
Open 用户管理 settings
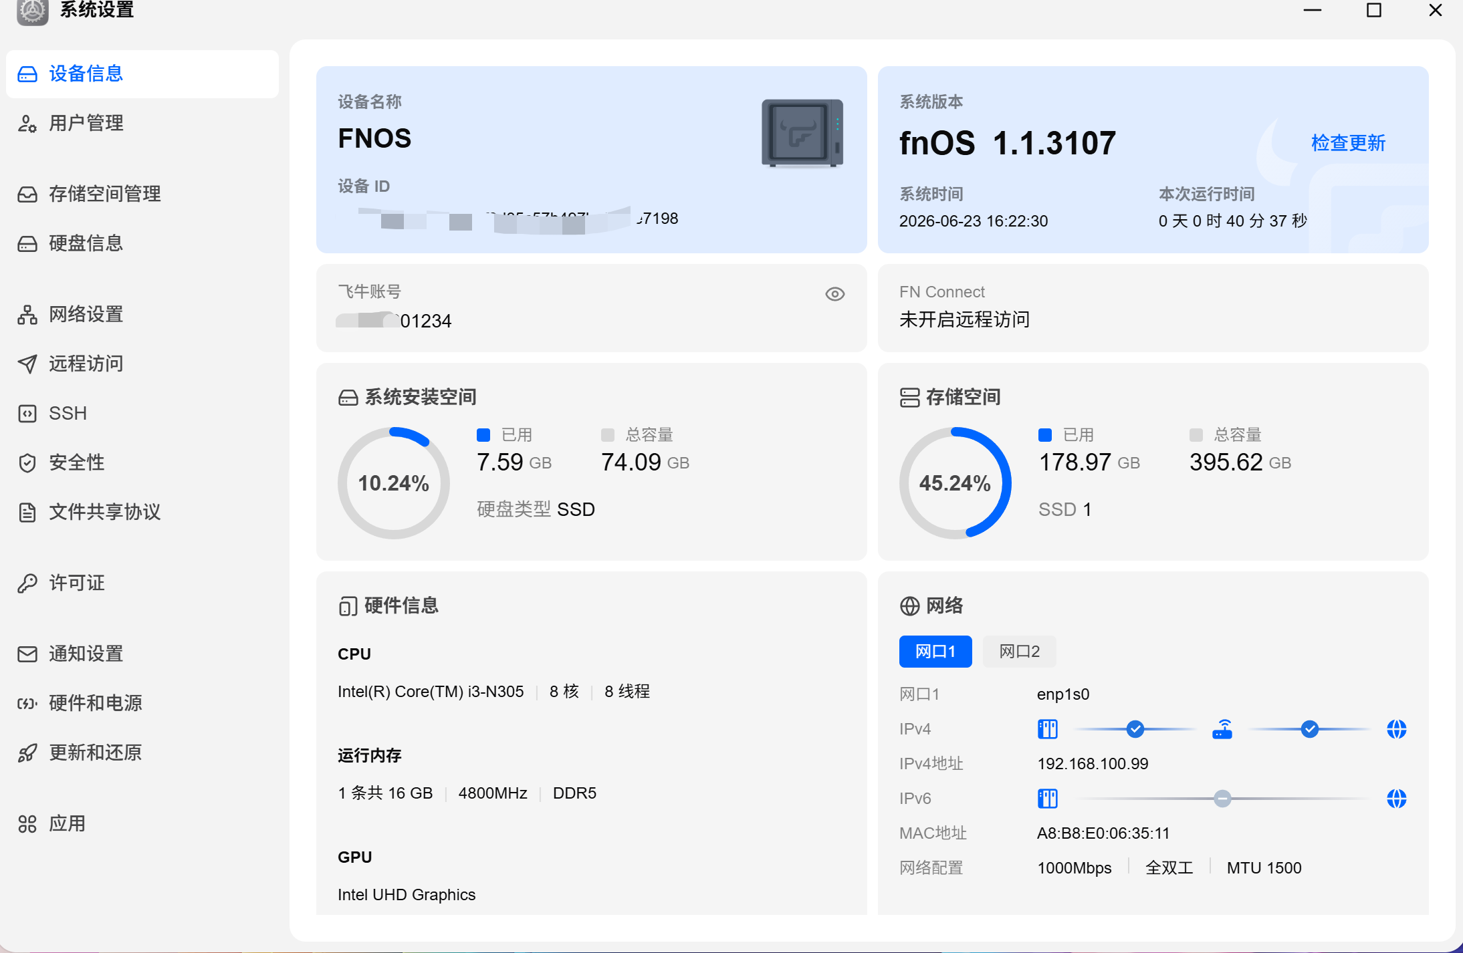coord(142,123)
